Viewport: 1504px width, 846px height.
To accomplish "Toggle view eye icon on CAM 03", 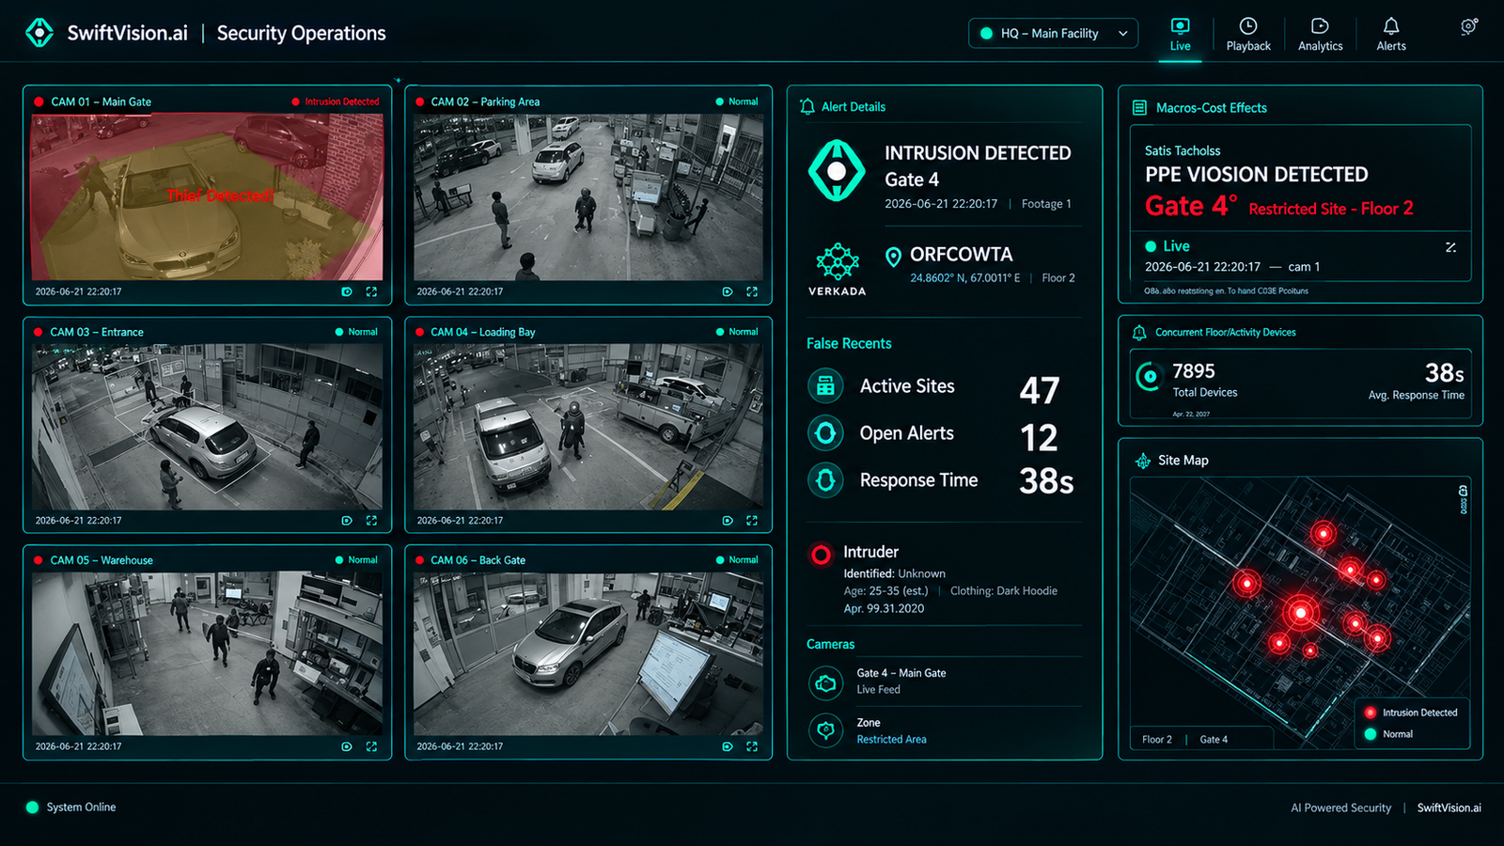I will pos(347,520).
